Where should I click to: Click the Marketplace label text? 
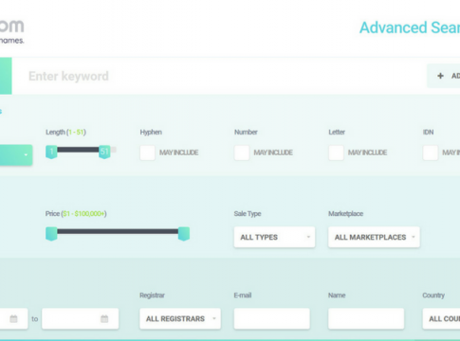346,214
